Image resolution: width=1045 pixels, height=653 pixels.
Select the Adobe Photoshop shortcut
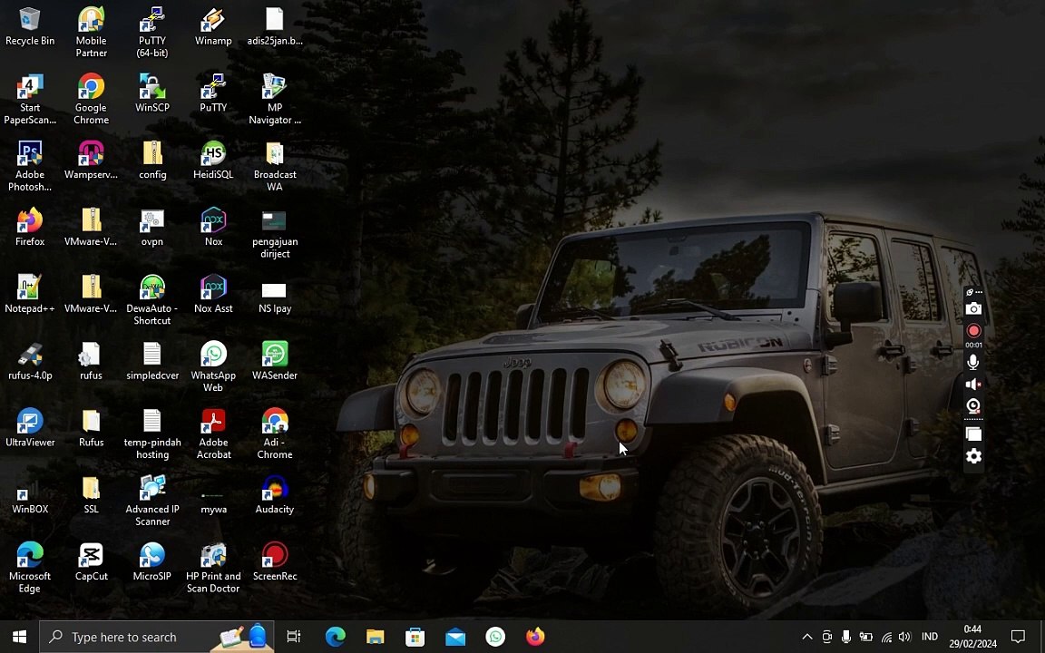pos(30,166)
